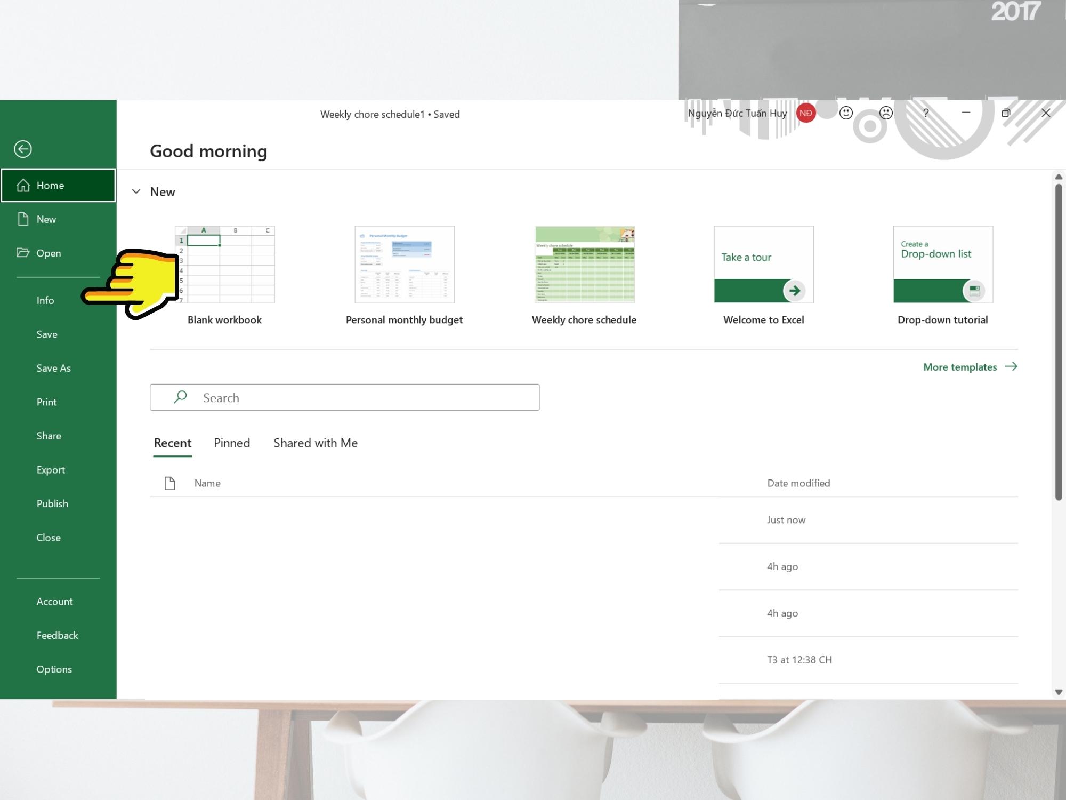This screenshot has width=1066, height=800.
Task: Click the user name Nguyễn Đức Tuấn Huy
Action: coord(737,113)
